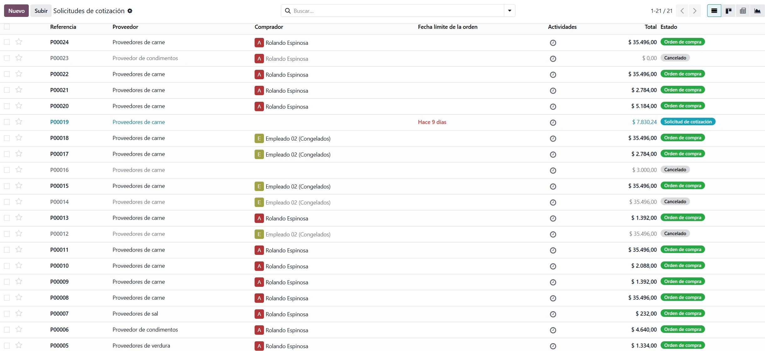Click the Nuevo button

16,11
